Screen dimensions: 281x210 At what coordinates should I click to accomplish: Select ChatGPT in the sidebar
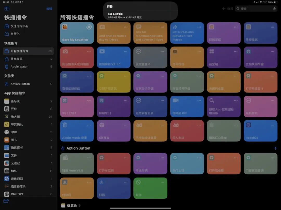28,194
